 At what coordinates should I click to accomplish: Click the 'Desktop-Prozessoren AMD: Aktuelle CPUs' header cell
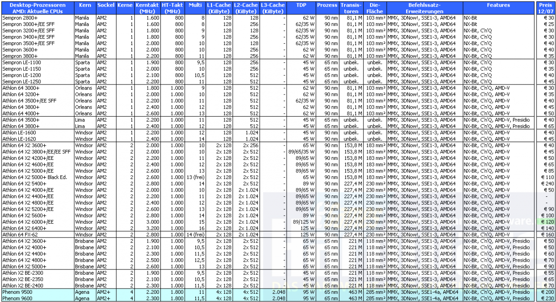coord(37,8)
